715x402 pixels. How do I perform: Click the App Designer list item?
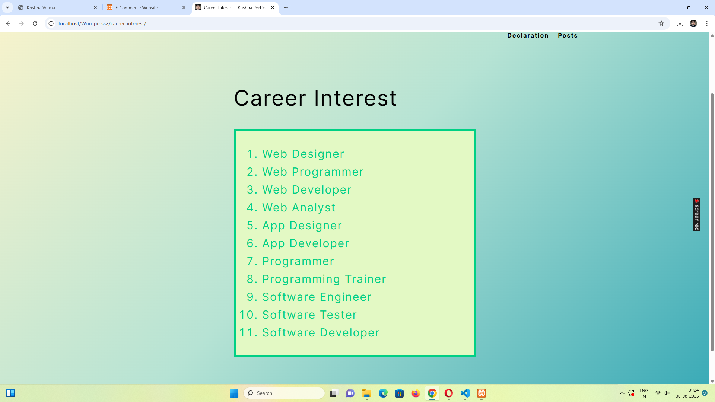302,226
